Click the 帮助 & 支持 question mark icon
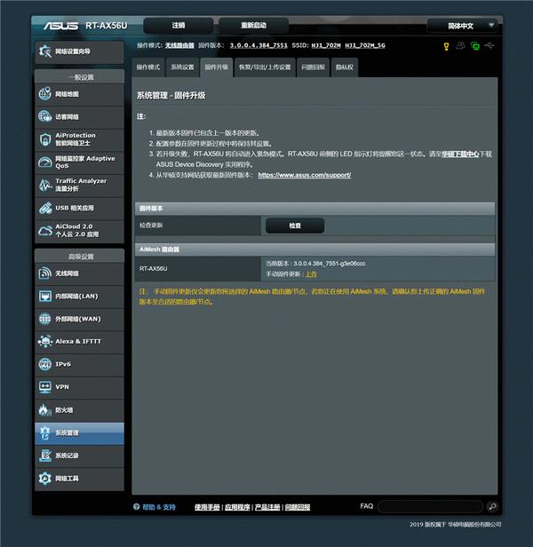Viewport: 533px width, 547px height. tap(137, 506)
